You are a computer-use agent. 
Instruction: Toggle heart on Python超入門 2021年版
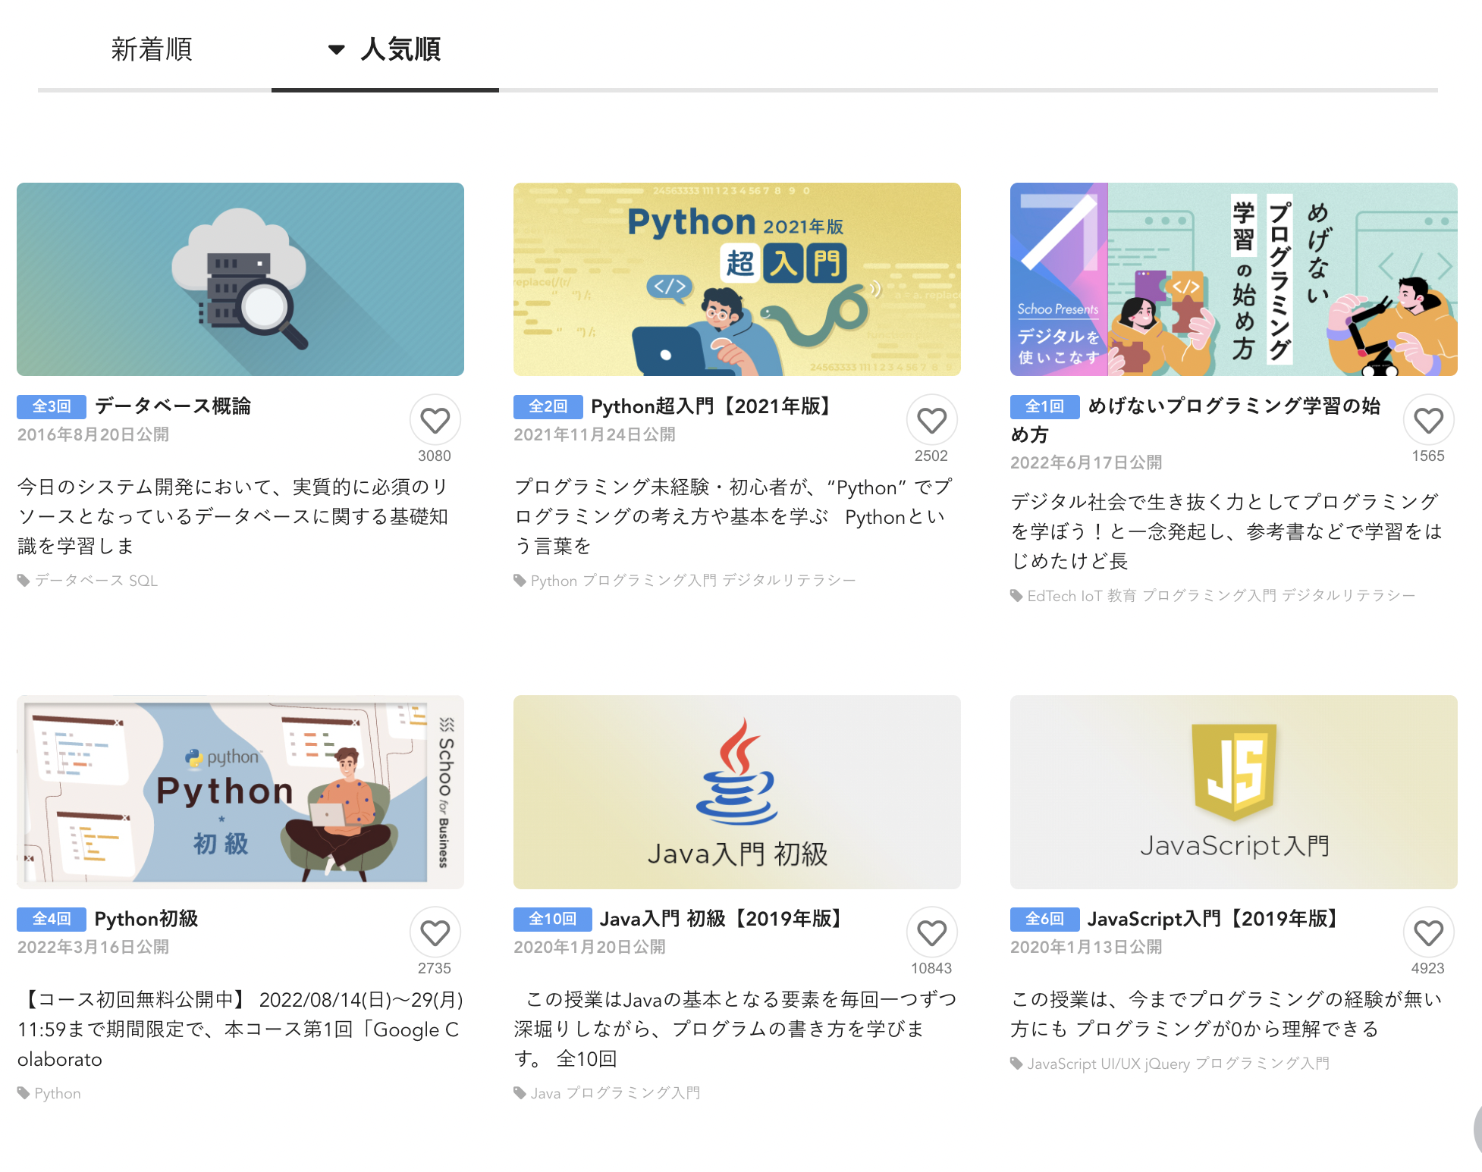[931, 420]
